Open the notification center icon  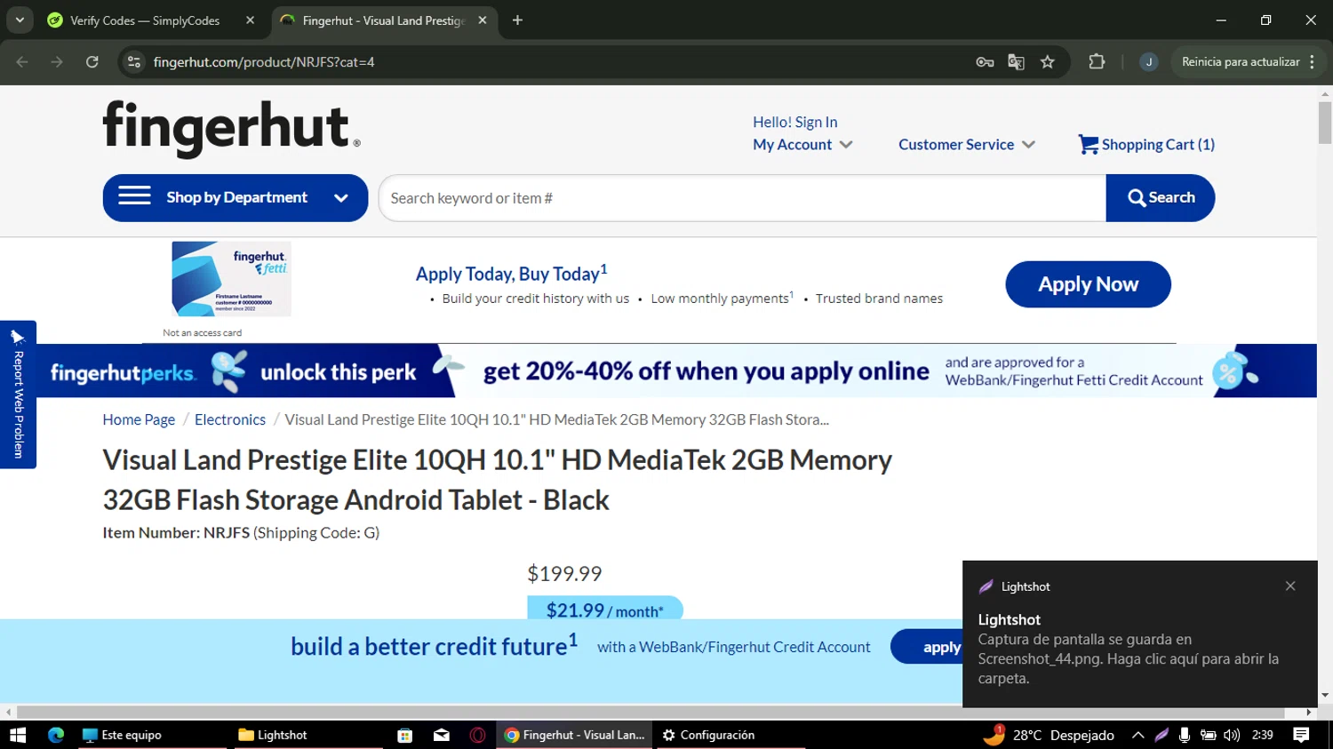1301,735
